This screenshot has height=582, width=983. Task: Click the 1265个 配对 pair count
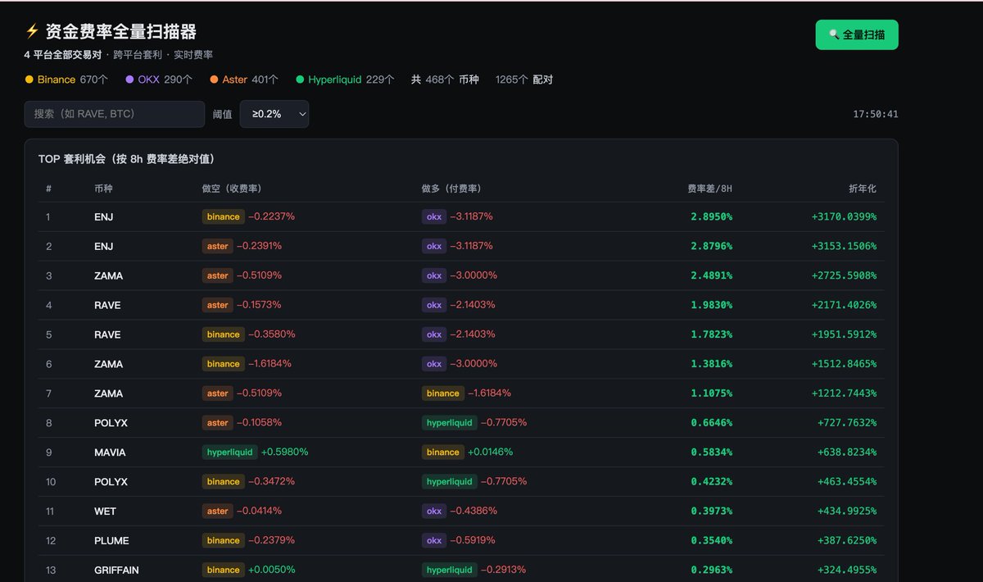click(x=524, y=80)
